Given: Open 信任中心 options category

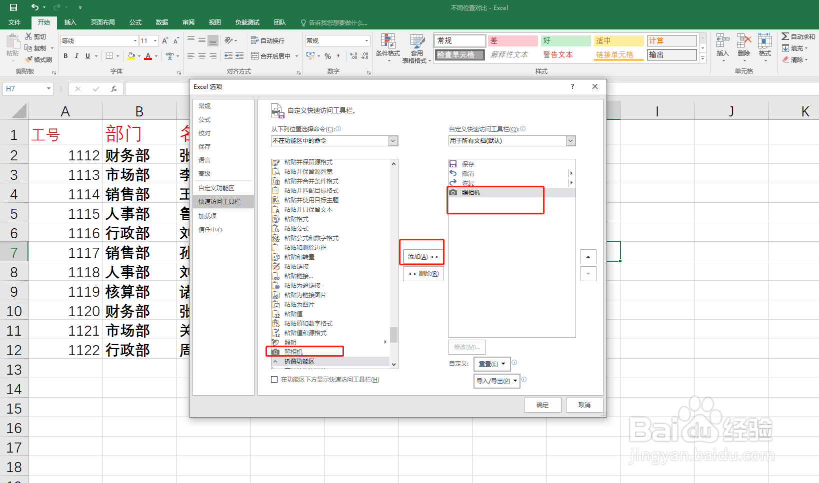Looking at the screenshot, I should [223, 230].
